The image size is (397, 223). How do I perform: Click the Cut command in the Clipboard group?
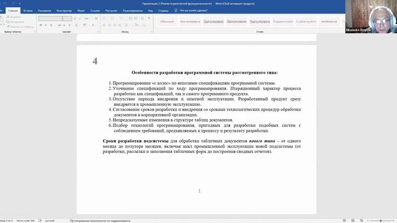tap(15, 17)
